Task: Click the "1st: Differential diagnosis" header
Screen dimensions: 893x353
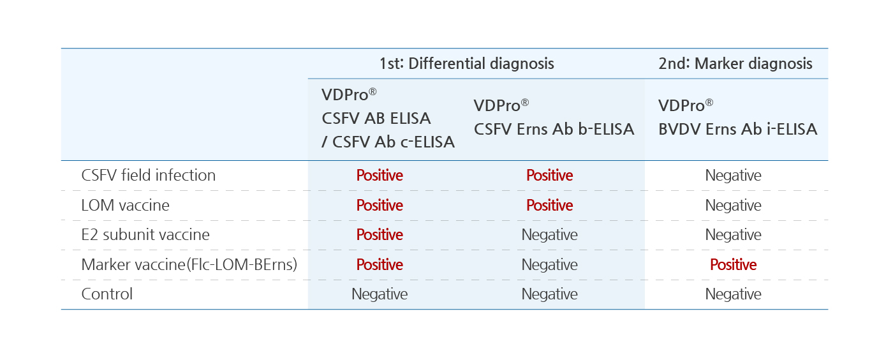Action: pos(466,64)
